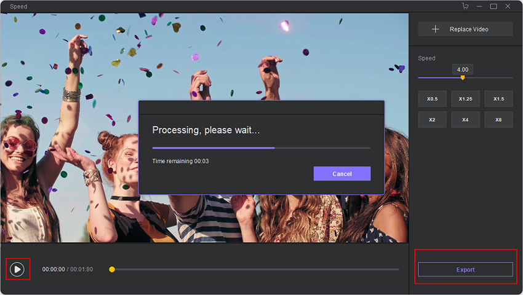
Task: Open the shopping cart icon
Action: [465, 6]
